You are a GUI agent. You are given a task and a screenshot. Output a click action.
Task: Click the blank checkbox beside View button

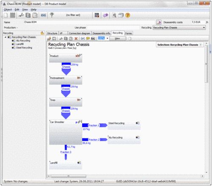[x=130, y=39]
